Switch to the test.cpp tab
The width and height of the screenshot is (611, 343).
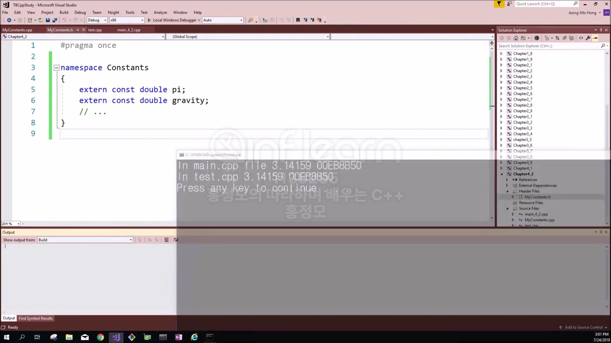95,30
